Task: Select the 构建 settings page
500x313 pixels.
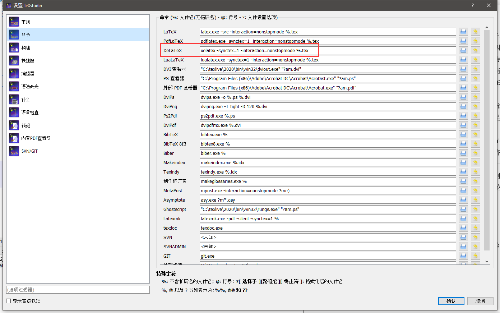Action: point(25,47)
